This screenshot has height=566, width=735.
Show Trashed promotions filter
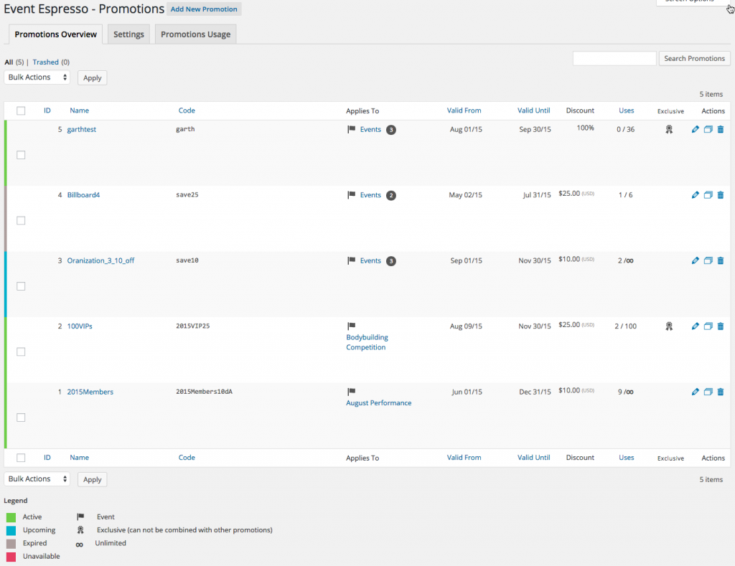point(45,62)
